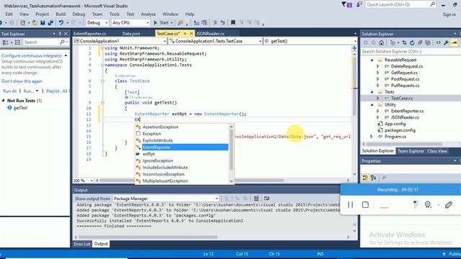Click the Home icon in Solution Explorer
461x259 pixels.
tap(381, 43)
